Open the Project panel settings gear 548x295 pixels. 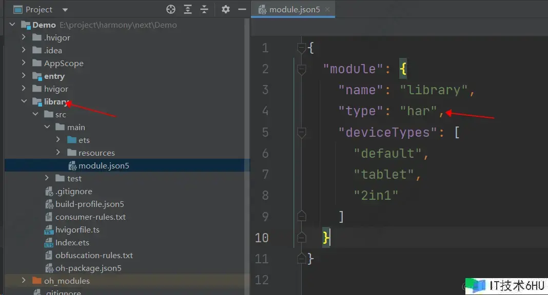pyautogui.click(x=225, y=9)
